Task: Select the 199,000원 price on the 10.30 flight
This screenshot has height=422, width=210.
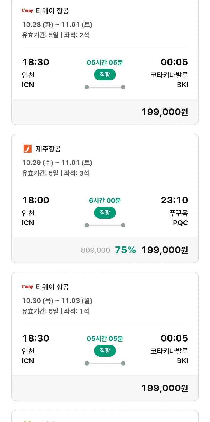Action: (165, 388)
